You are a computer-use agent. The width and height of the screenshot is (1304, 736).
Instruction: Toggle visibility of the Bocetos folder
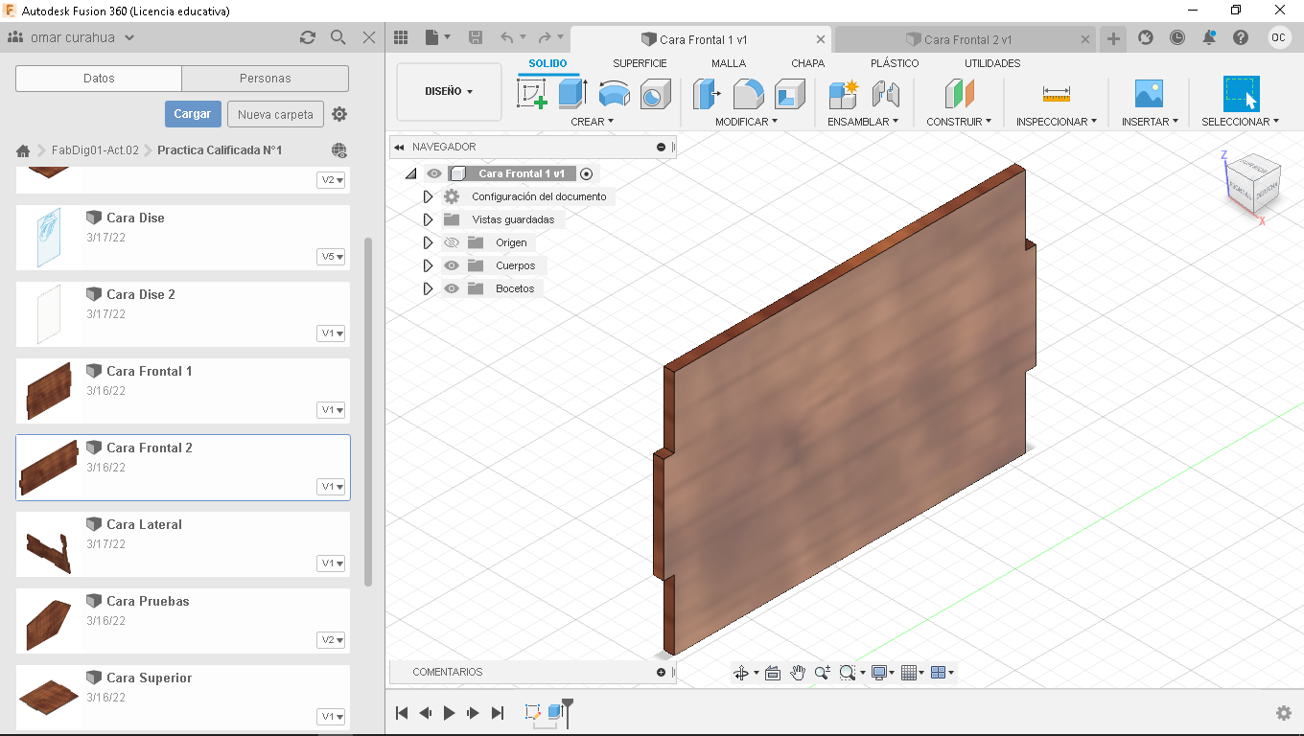click(x=452, y=288)
